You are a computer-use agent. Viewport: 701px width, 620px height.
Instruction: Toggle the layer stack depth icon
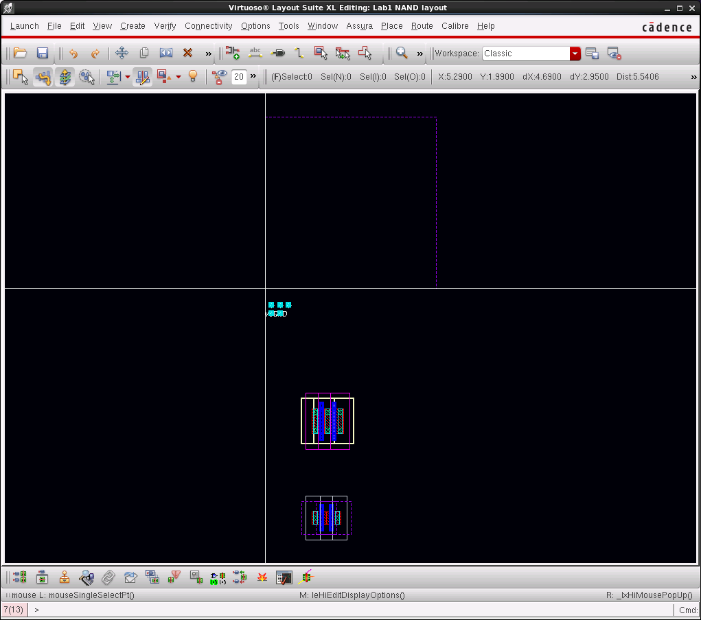point(65,77)
